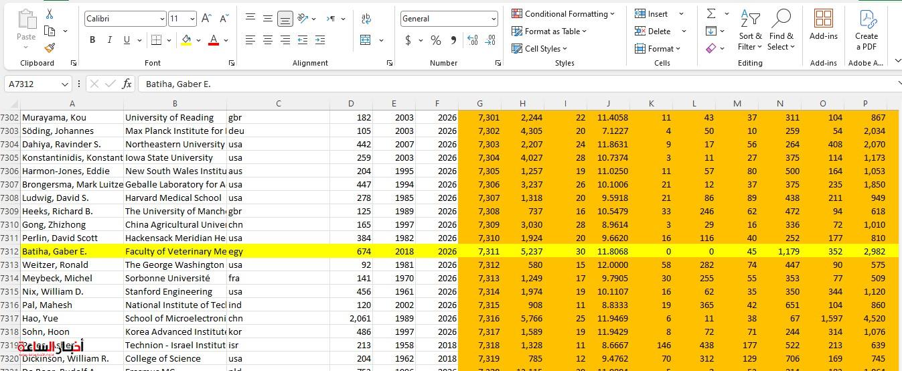
Task: Apply the borders icon in Font group
Action: (x=155, y=40)
